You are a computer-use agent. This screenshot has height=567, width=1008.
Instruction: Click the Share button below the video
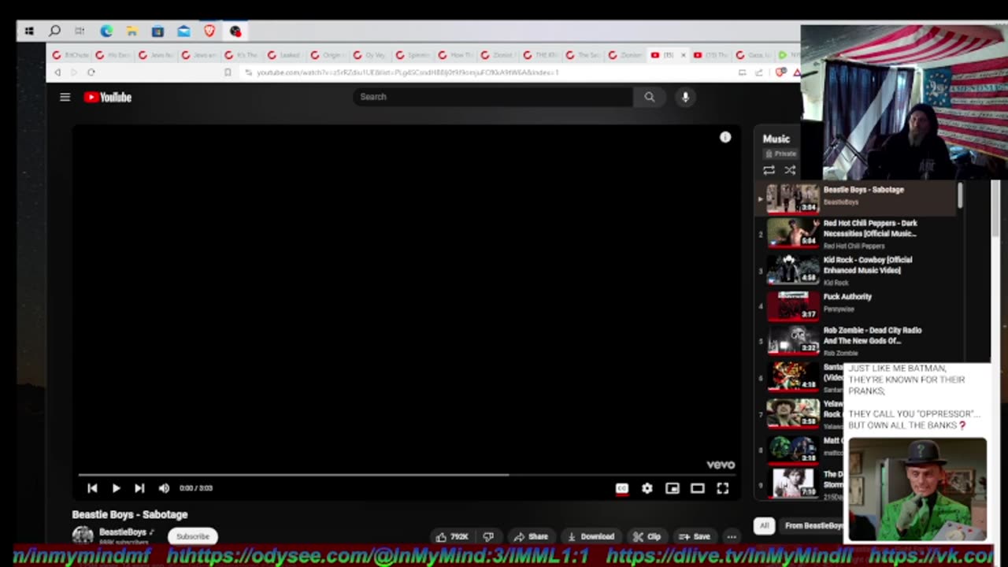click(531, 536)
